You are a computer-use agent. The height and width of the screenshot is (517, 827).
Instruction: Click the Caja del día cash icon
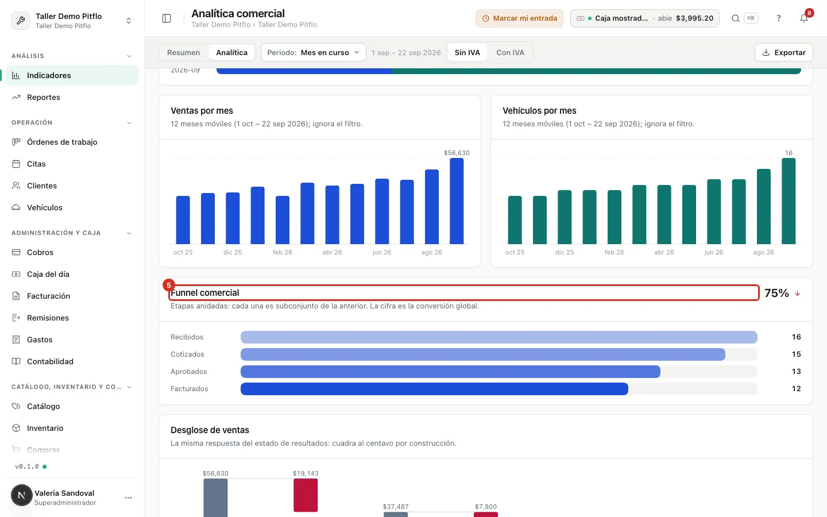click(x=16, y=274)
